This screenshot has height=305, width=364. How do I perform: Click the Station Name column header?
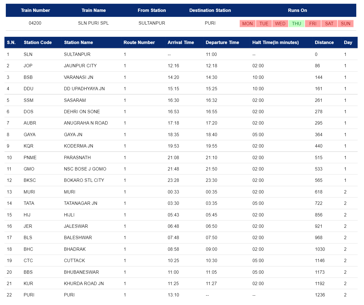click(78, 42)
